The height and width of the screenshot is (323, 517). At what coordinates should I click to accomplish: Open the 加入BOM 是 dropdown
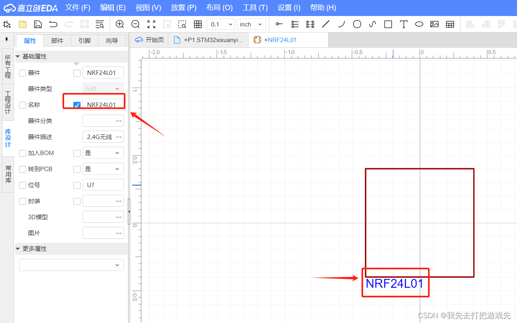coord(103,153)
